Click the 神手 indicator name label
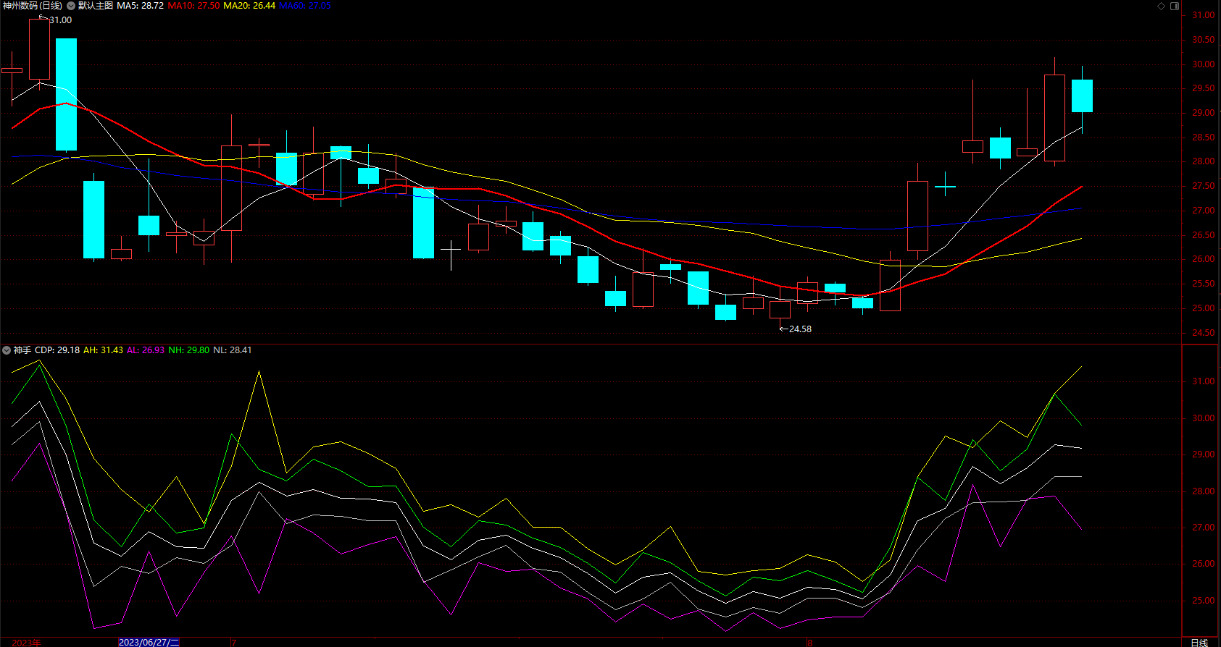Screen dimensions: 1221x647 click(x=22, y=350)
